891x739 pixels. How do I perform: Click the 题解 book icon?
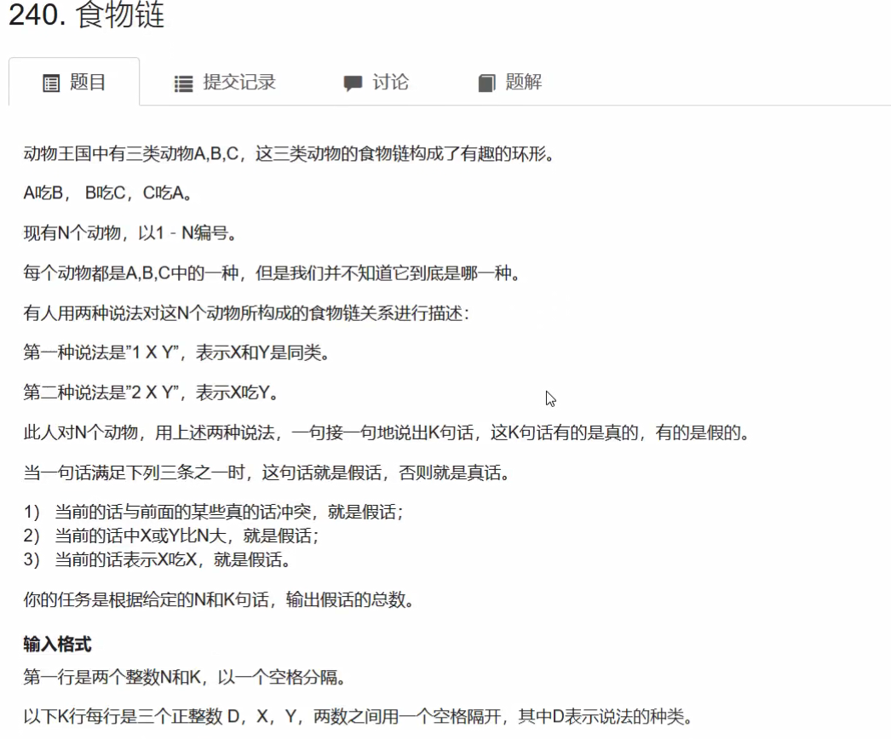pos(486,83)
